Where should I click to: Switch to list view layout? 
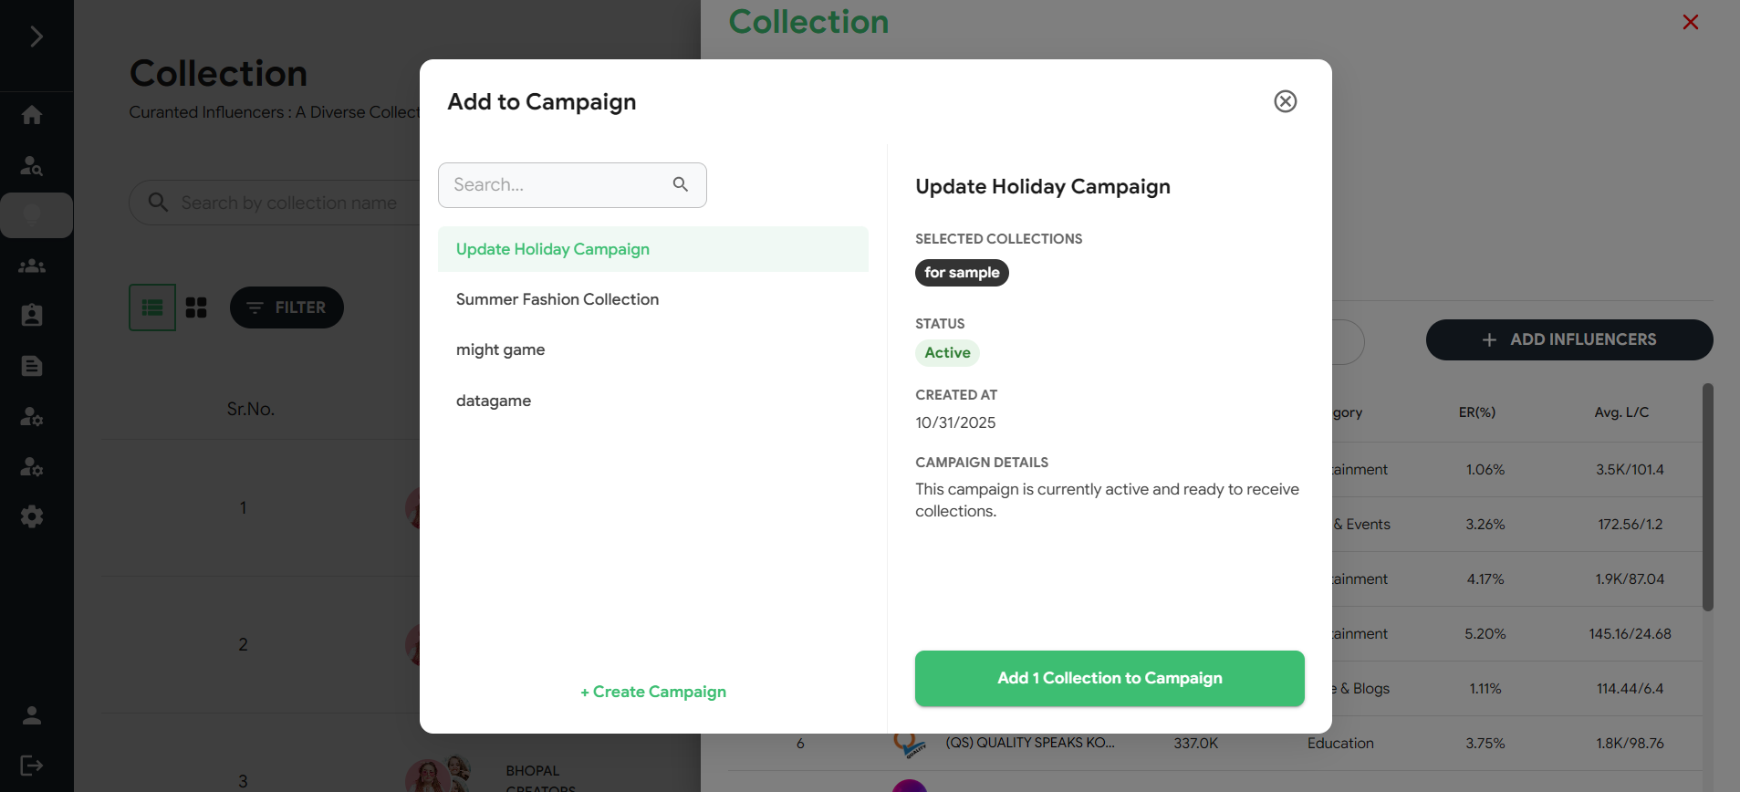tap(152, 307)
